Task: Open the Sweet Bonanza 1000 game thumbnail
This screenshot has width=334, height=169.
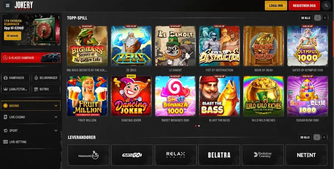Action: click(x=175, y=96)
